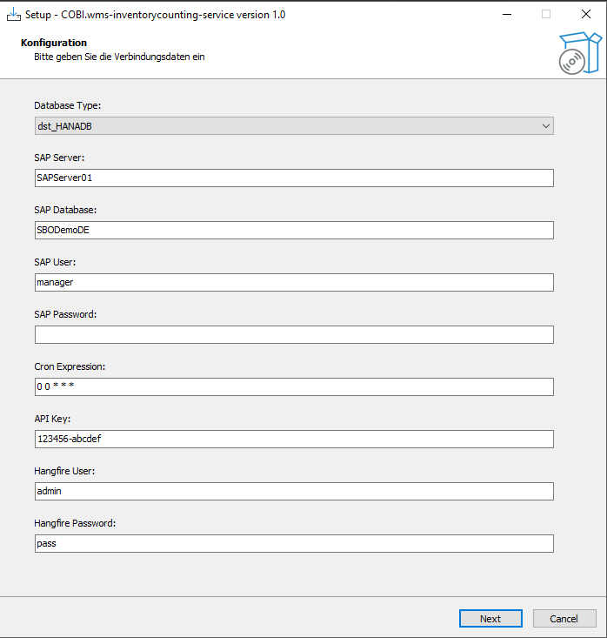Viewport: 607px width, 638px height.
Task: Click the greyed-out maximize window button
Action: pyautogui.click(x=546, y=15)
